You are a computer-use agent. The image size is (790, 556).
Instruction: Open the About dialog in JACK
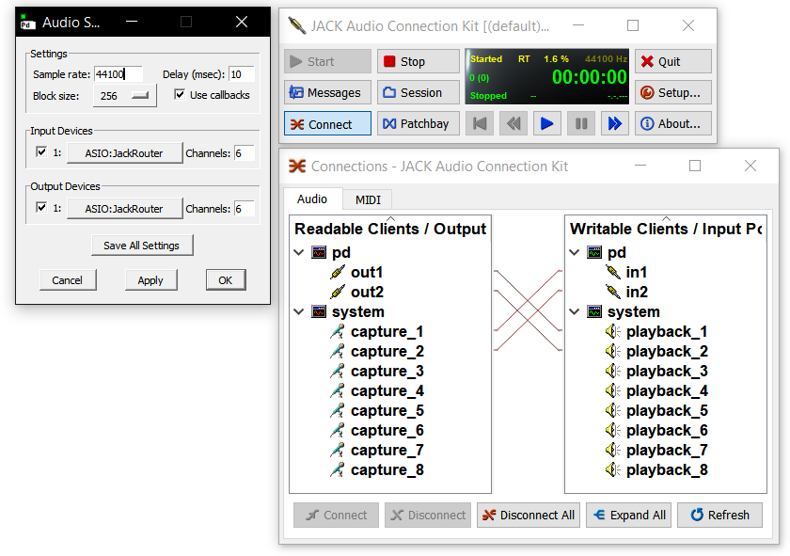coord(673,124)
